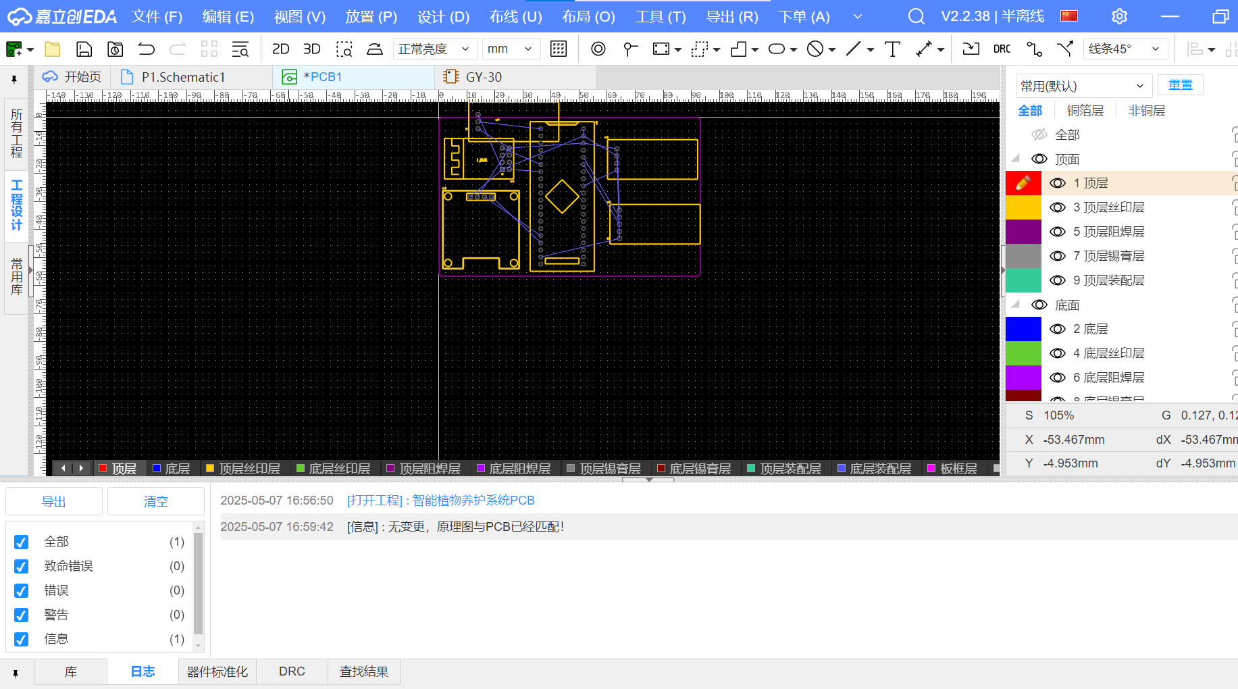Collapse the 顶面 layer group
The height and width of the screenshot is (689, 1238).
click(x=1015, y=159)
